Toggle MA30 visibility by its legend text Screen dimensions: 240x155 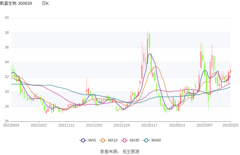[x=134, y=140]
